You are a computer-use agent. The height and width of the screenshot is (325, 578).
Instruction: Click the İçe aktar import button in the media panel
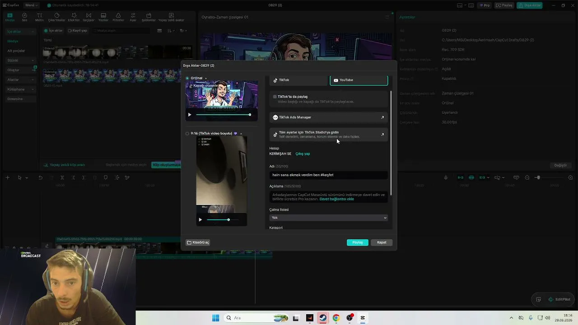54,31
